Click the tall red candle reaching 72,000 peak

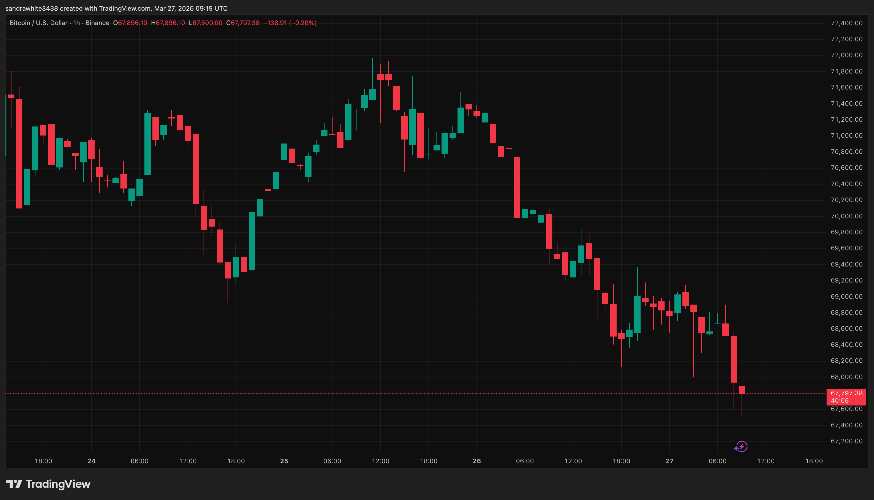[381, 77]
